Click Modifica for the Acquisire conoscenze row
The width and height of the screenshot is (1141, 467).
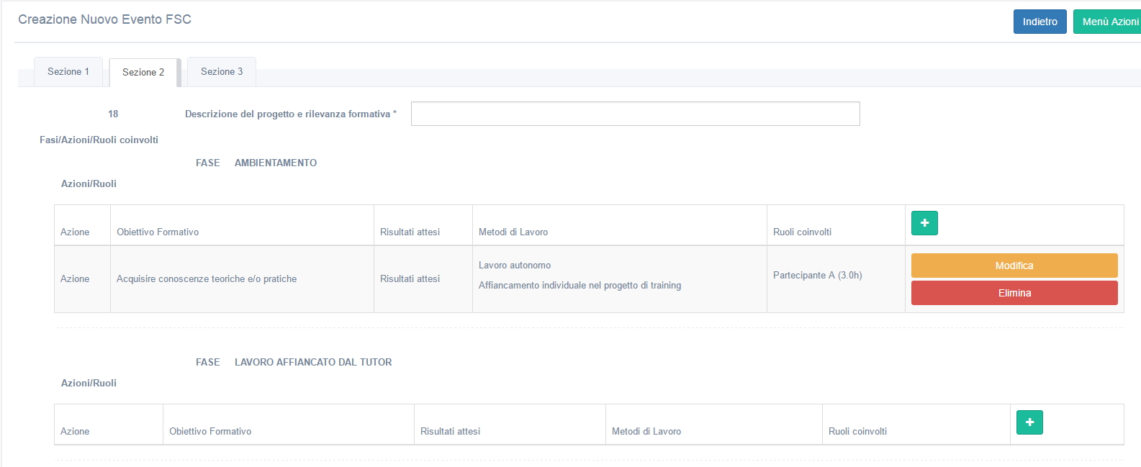pos(1014,266)
